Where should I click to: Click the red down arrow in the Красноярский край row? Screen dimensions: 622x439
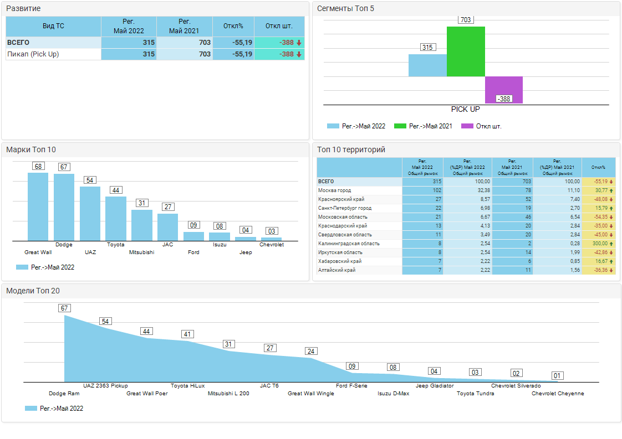pos(611,199)
